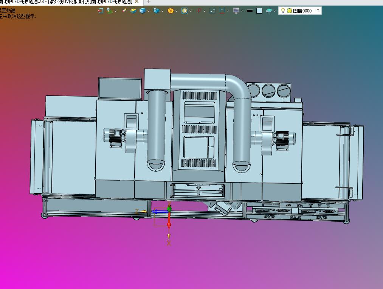The width and height of the screenshot is (383, 289).
Task: Expand dropdown next to red crosshair icon
Action: [x=204, y=11]
